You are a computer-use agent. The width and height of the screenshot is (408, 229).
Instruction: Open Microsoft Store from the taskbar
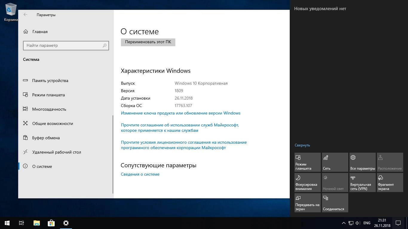(51, 223)
